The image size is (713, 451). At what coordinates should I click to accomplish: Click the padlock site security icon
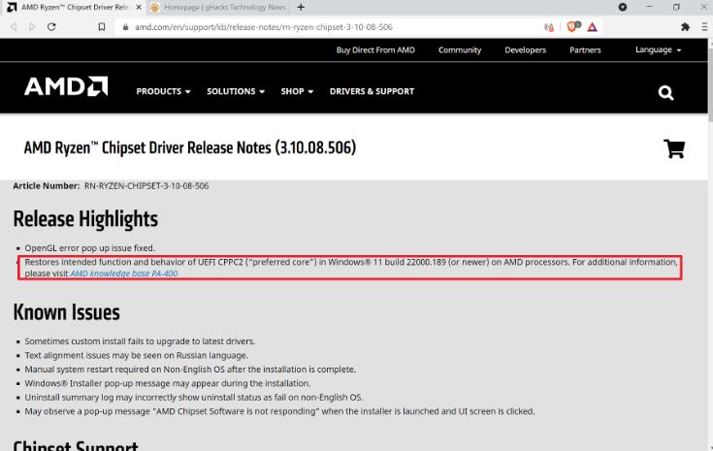pyautogui.click(x=125, y=27)
